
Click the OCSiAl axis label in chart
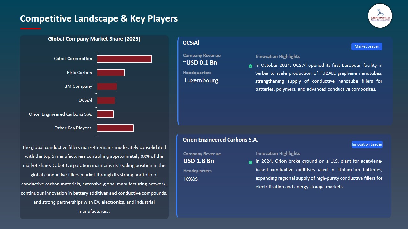point(85,100)
